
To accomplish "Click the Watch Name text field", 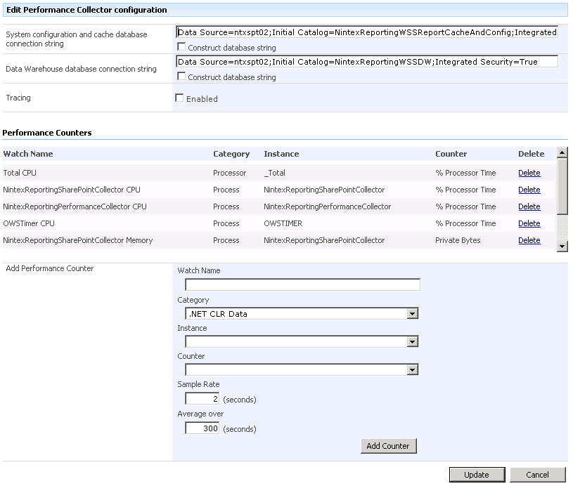I will pos(302,284).
